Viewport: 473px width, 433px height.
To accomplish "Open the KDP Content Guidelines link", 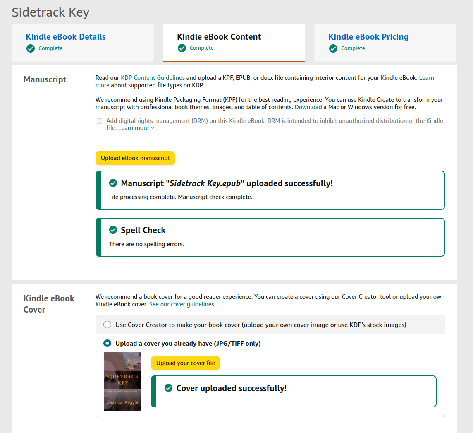I will pyautogui.click(x=153, y=78).
